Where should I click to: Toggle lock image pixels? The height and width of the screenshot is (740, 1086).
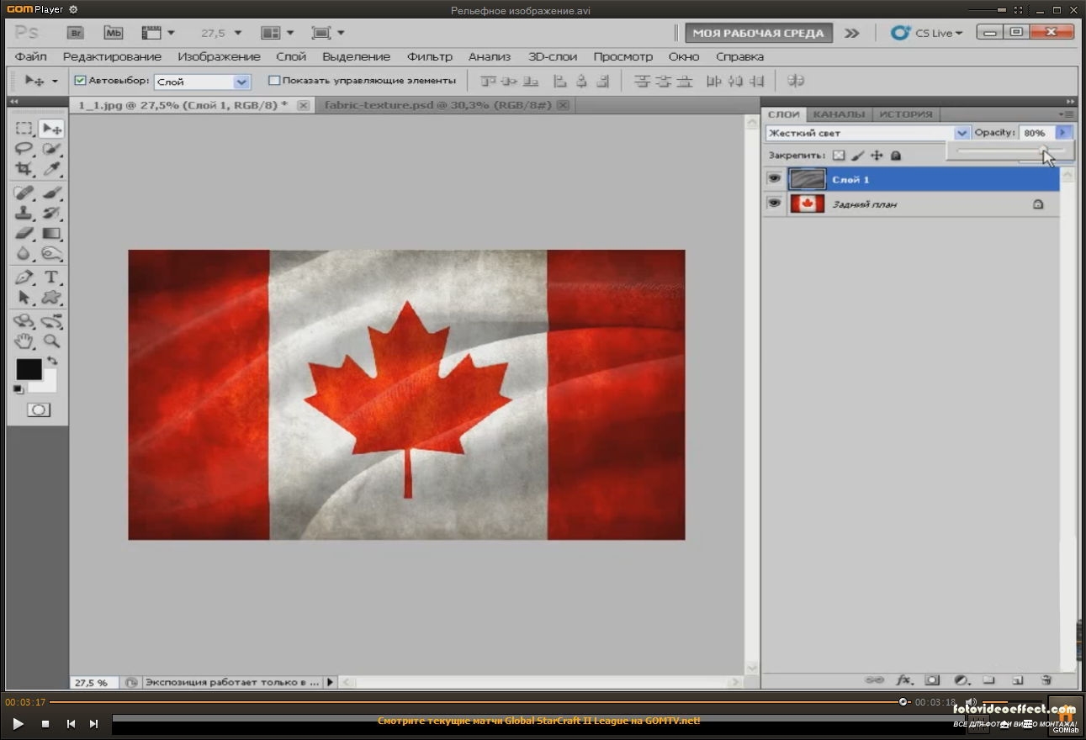(x=857, y=156)
